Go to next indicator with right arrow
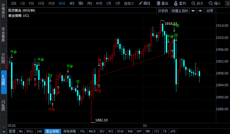 200,11
